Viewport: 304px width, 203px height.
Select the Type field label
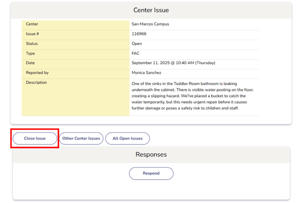pyautogui.click(x=31, y=53)
